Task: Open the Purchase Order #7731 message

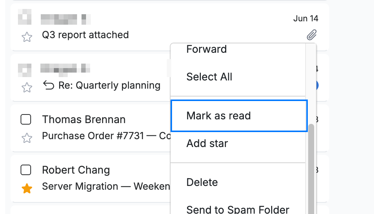Action: point(106,136)
